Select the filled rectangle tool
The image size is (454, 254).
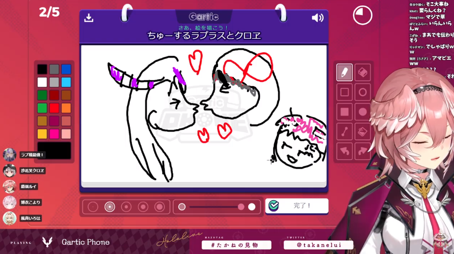344,112
